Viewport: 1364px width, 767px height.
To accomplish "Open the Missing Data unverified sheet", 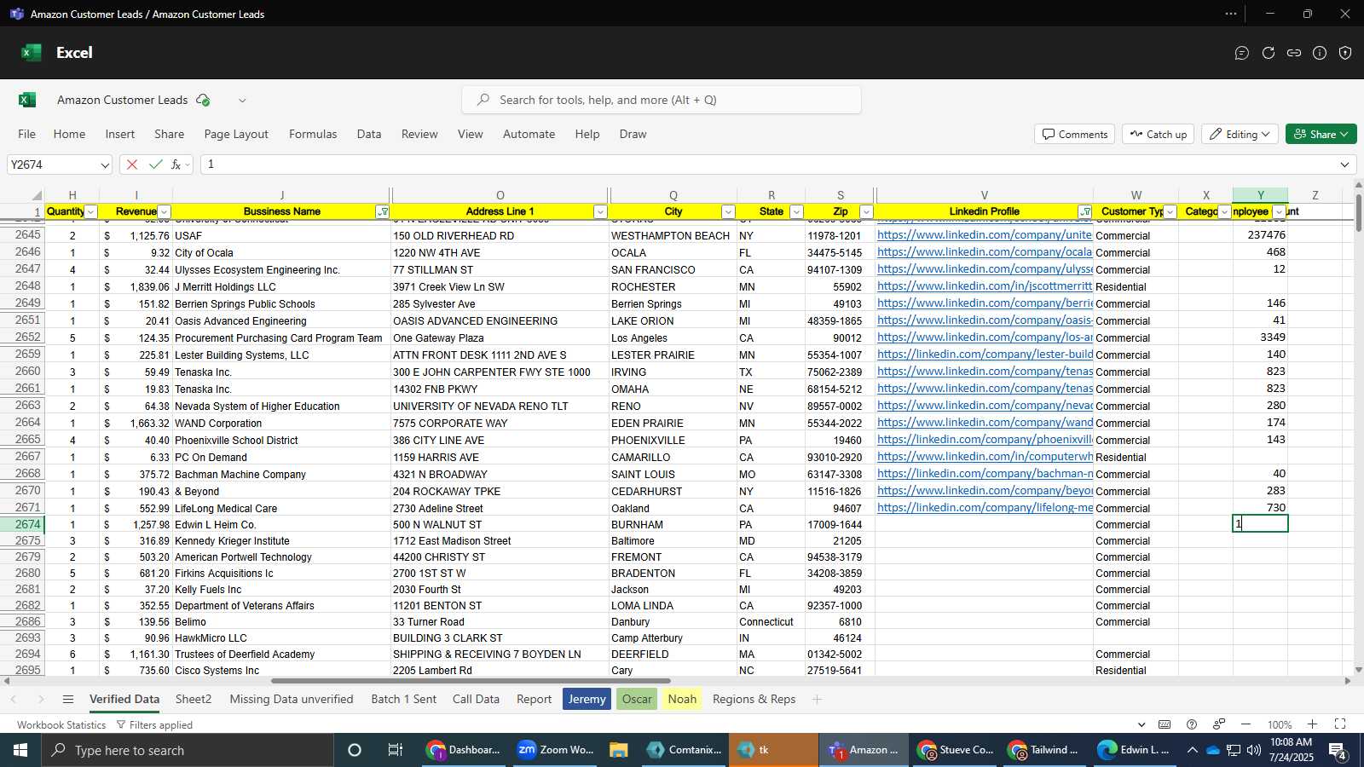I will [292, 700].
